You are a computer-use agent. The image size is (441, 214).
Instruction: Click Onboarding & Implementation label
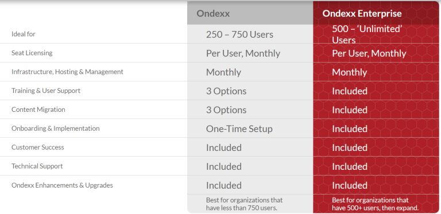pos(55,129)
